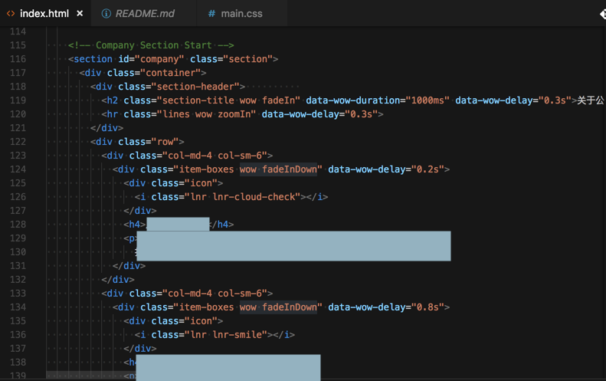Click "section-title wow fadeIn" class string

(228, 100)
